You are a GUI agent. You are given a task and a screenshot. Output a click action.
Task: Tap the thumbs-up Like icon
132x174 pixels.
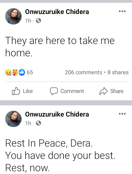(16, 91)
